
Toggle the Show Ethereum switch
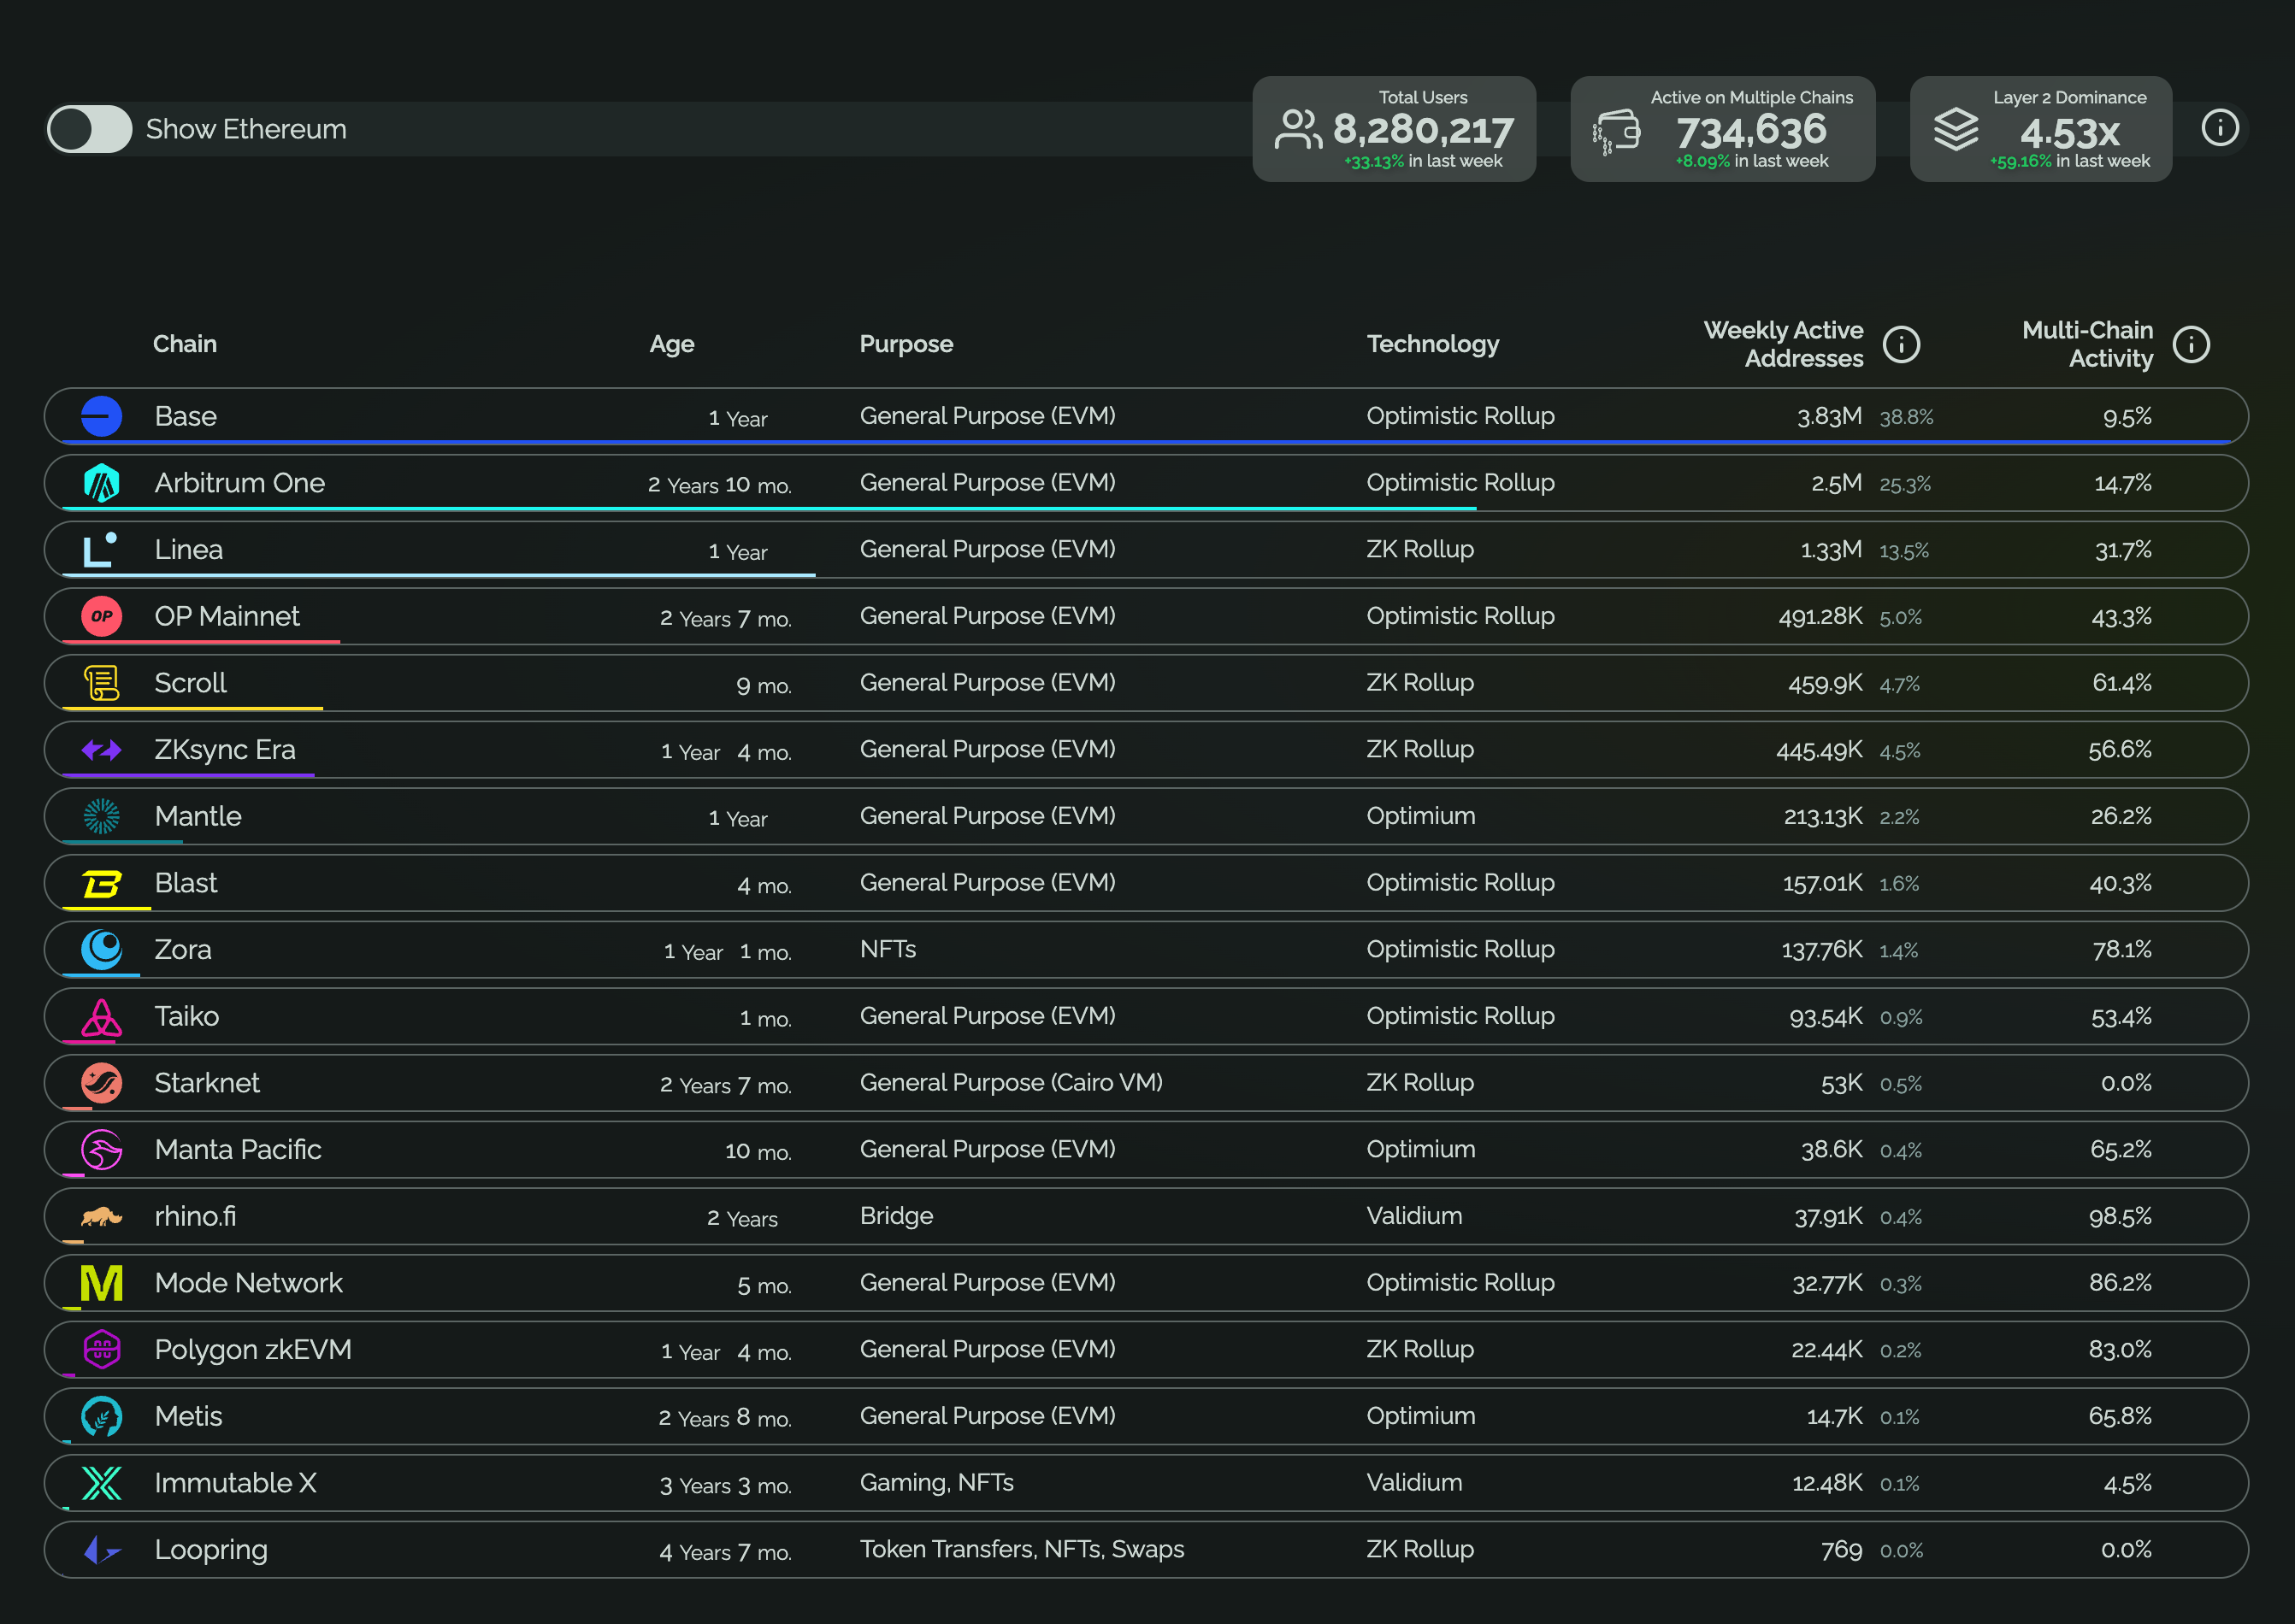click(89, 129)
